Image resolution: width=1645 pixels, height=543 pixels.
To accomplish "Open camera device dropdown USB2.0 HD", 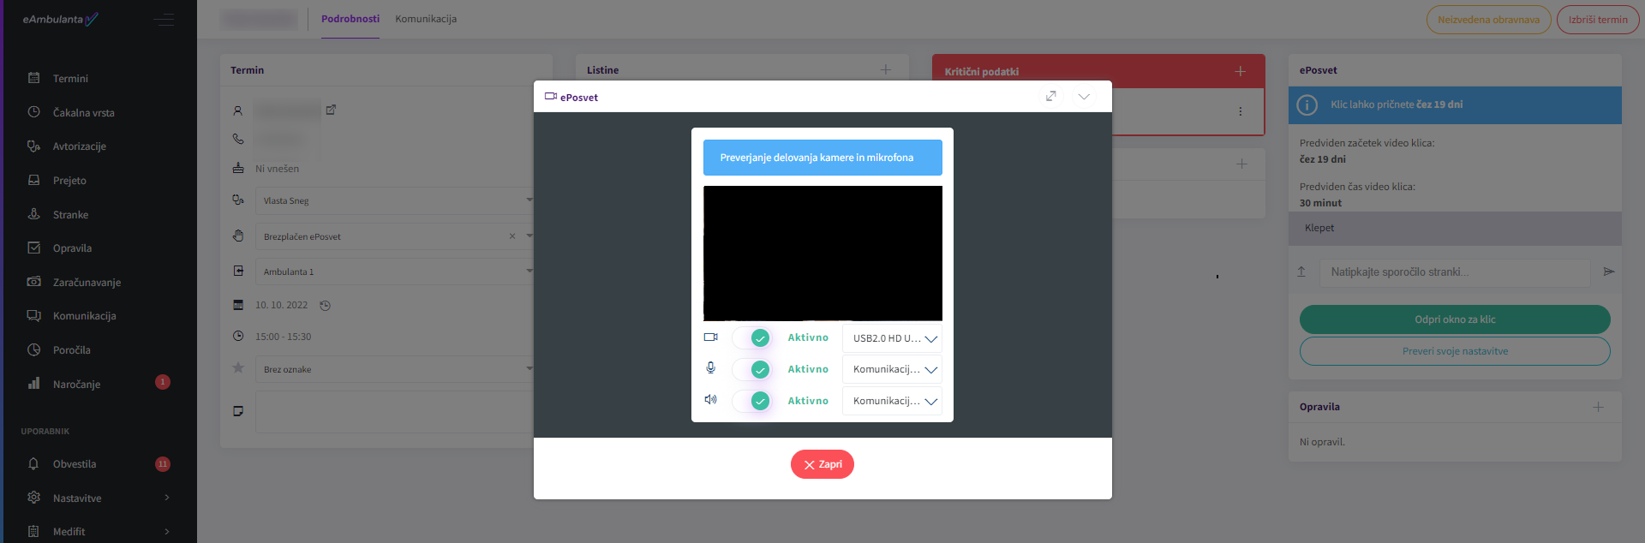I will point(892,338).
